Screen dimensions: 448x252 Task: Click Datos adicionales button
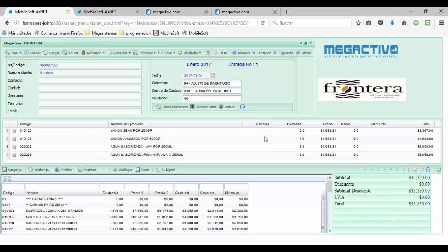pyautogui.click(x=172, y=107)
